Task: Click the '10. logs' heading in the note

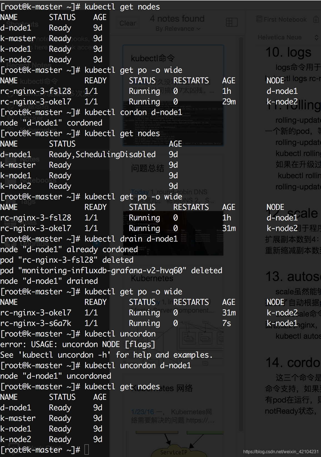Action: coord(288,52)
